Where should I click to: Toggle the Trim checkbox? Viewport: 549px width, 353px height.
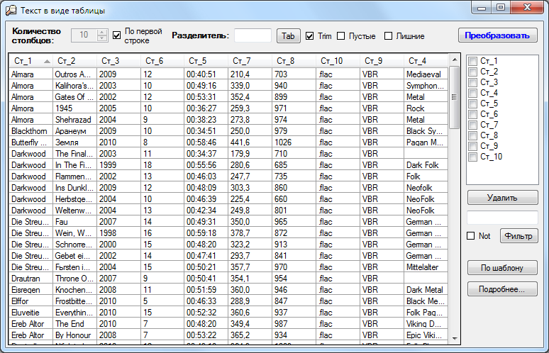coord(309,36)
